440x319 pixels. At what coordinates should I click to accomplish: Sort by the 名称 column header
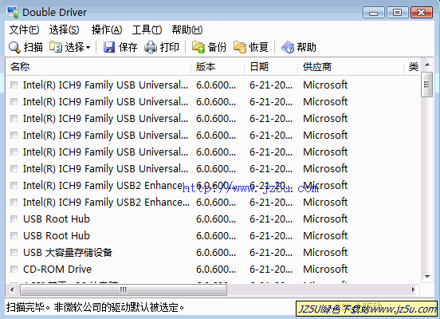[98, 67]
